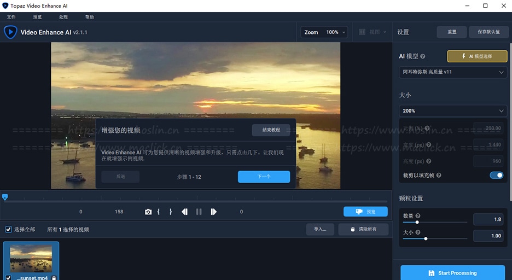The image size is (512, 280).
Task: Minimize the Topaz Video Enhance AI window
Action: coord(467,5)
